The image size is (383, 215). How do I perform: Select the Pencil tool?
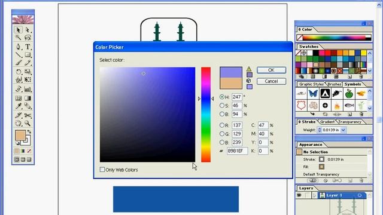28,63
